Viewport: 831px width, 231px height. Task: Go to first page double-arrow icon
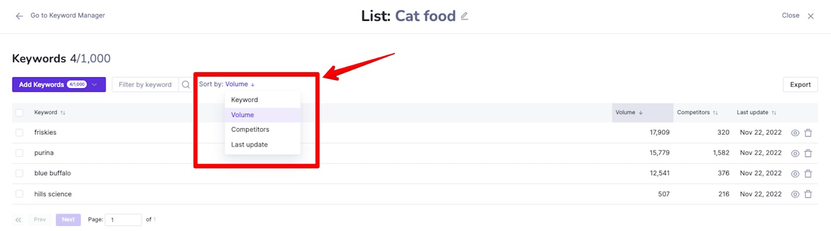pyautogui.click(x=19, y=220)
